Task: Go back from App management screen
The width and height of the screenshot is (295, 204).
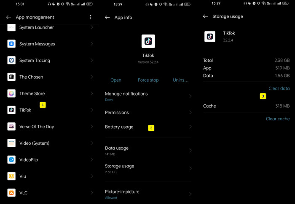Action: coord(9,17)
